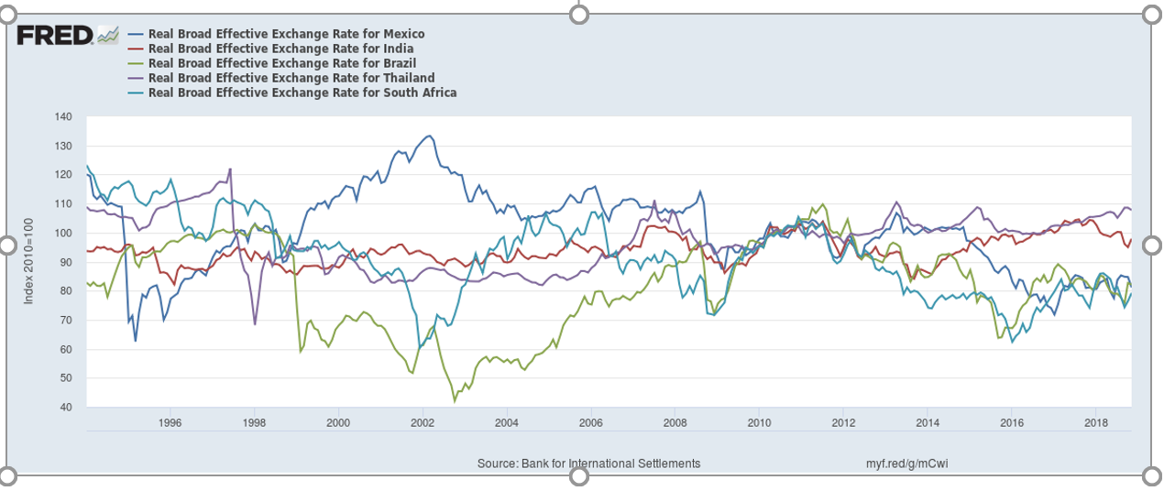Viewport: 1164px width, 491px height.
Task: Click the bottom-middle resize handle
Action: click(x=578, y=475)
